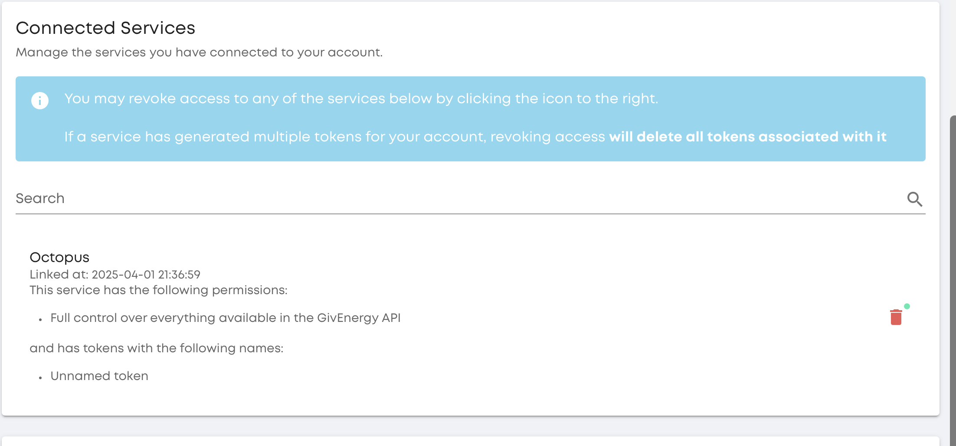Click the Connected Services heading

105,28
